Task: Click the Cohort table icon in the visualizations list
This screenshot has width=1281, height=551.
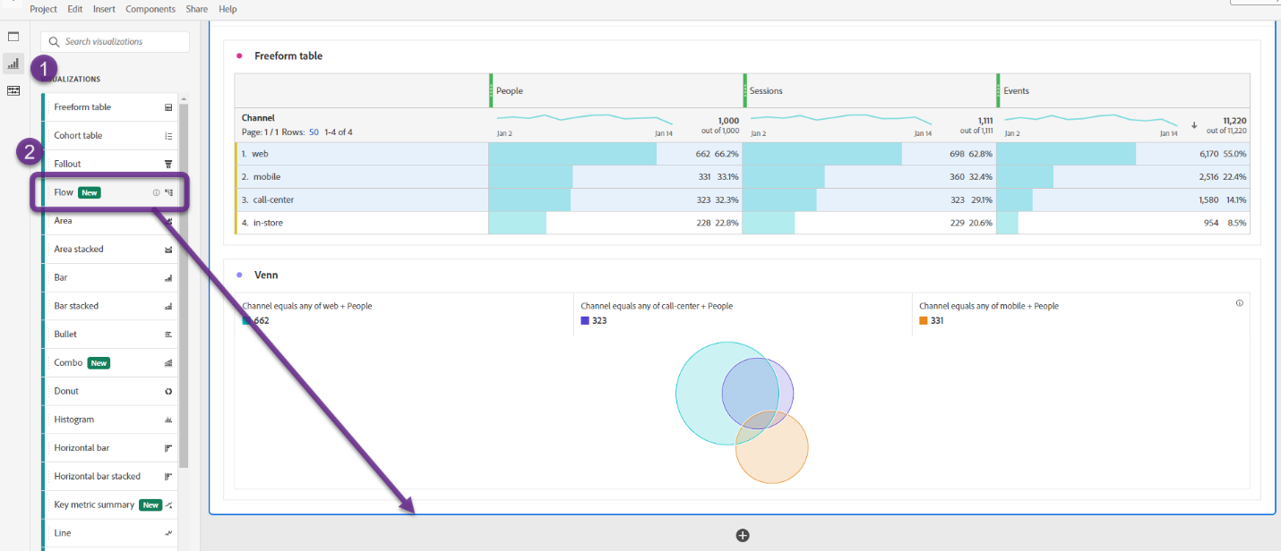Action: pyautogui.click(x=168, y=136)
